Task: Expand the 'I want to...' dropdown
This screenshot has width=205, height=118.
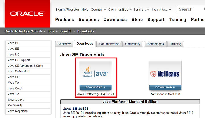Action: click(x=162, y=10)
